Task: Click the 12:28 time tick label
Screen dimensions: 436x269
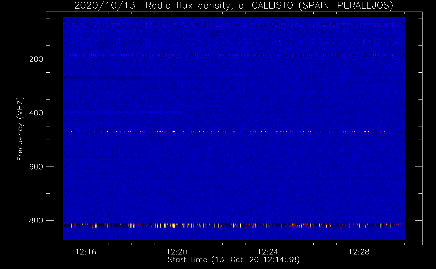Action: (x=359, y=252)
